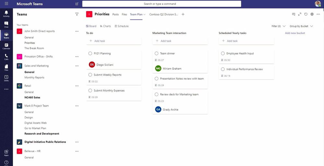Viewport: 324px width, 166px height.
Task: Switch to Files tab
Action: point(124,15)
